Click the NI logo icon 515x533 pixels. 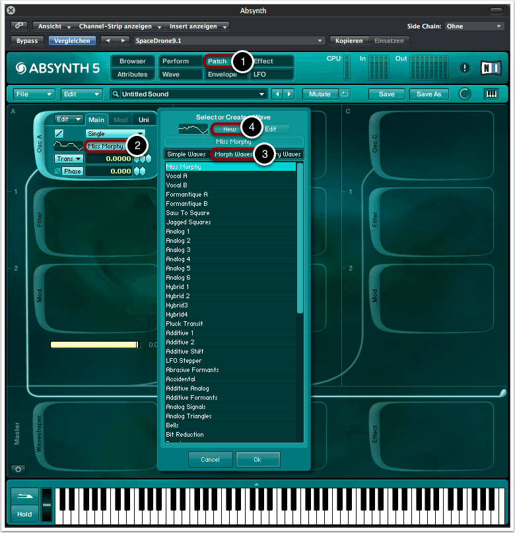491,67
